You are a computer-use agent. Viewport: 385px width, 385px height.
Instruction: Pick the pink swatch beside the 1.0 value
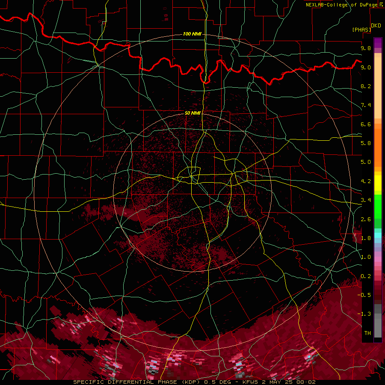[x=378, y=259]
